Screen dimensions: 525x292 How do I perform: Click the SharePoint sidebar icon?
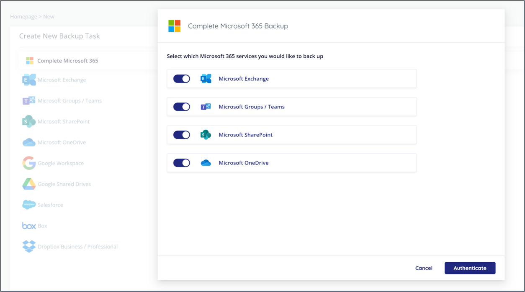[x=29, y=121]
